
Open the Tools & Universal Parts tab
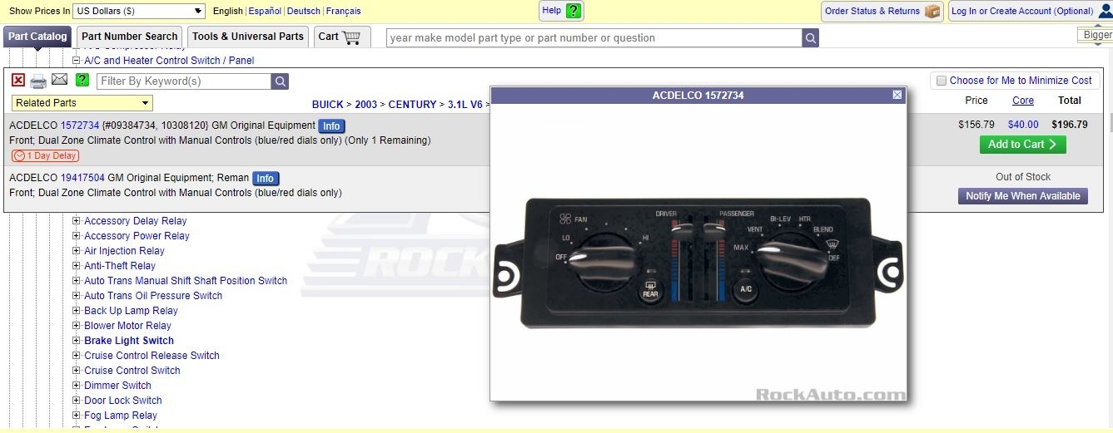[x=248, y=37]
